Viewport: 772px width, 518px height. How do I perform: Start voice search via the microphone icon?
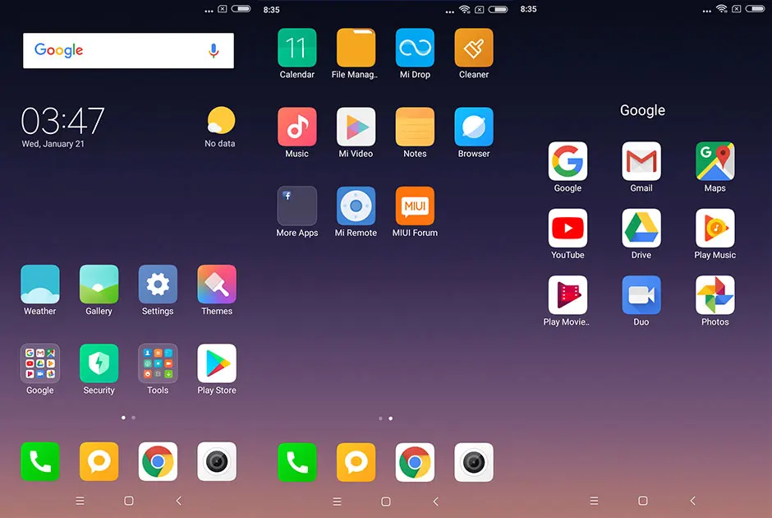tap(214, 50)
